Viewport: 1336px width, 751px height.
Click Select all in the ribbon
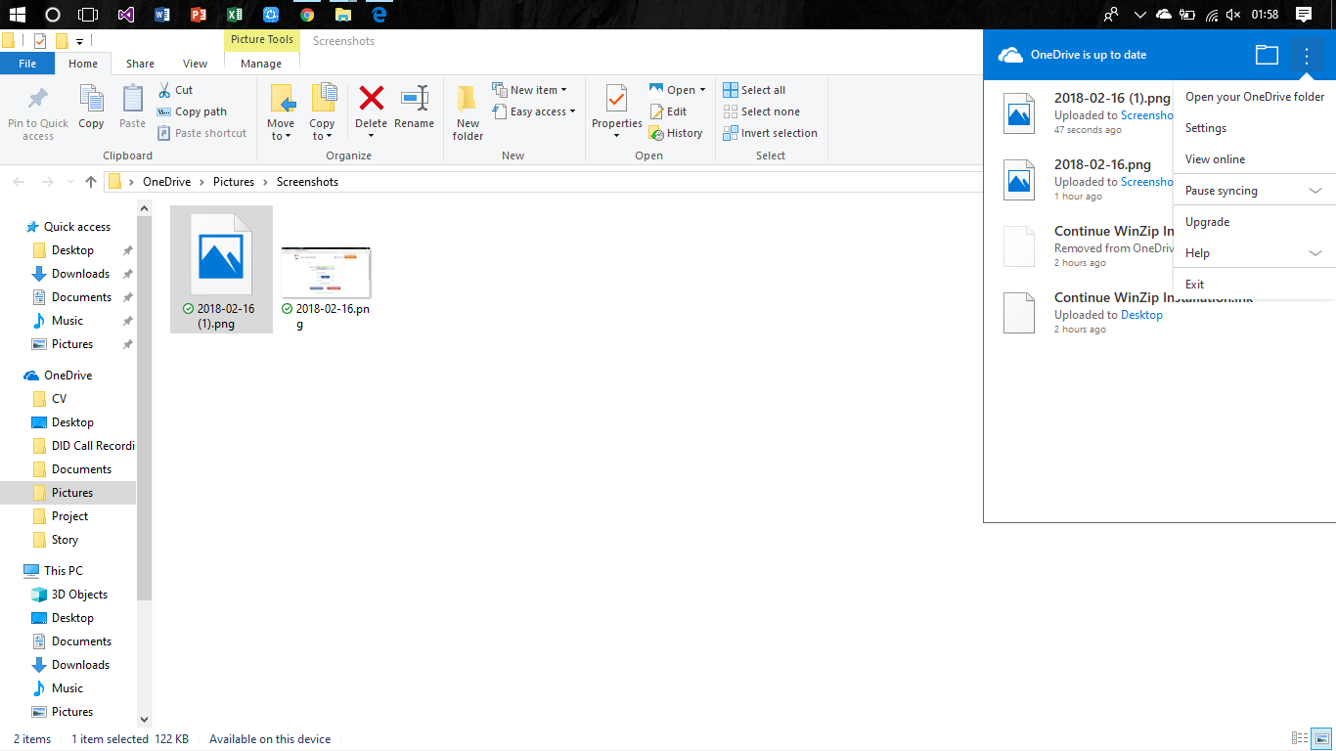(754, 90)
